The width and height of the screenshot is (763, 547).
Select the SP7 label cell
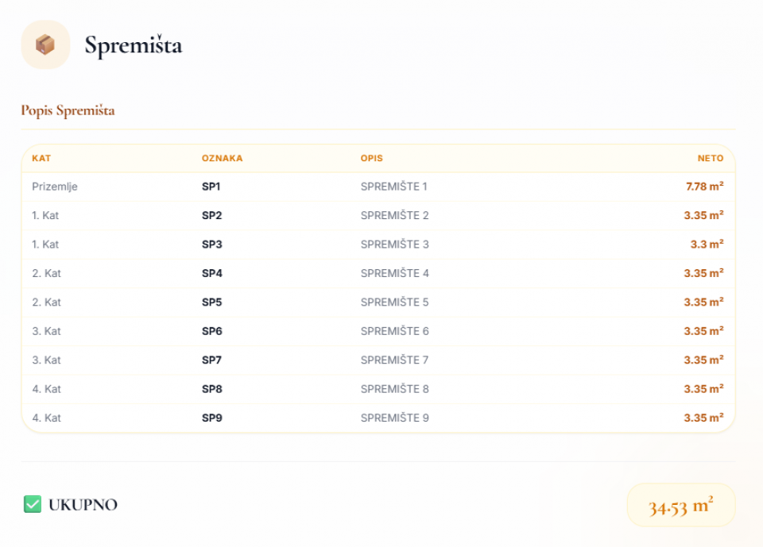211,360
